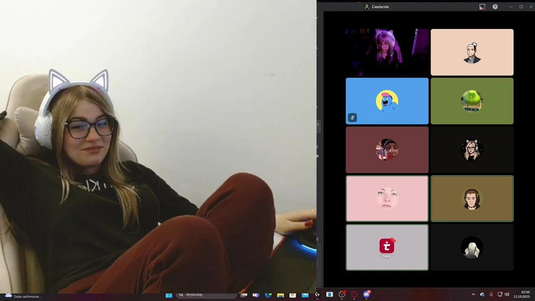Select the blue muted participant tile
Viewport: 535px width, 301px height.
pyautogui.click(x=387, y=101)
